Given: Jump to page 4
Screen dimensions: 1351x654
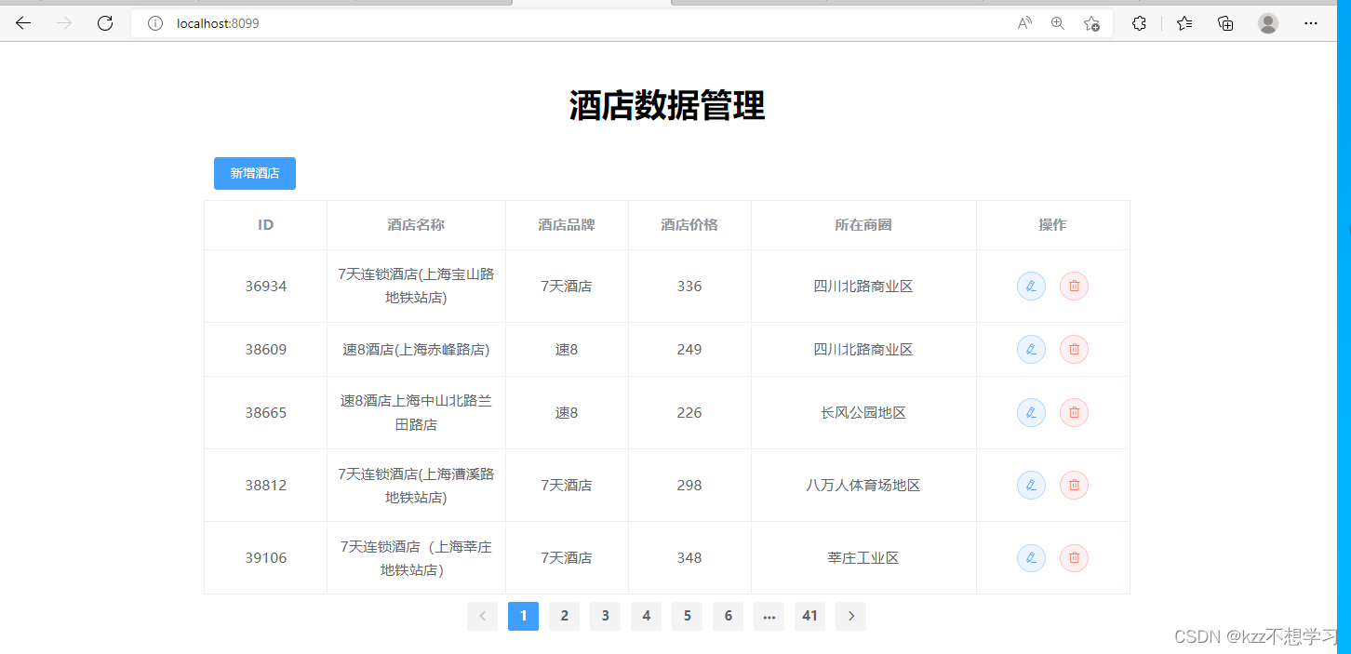Looking at the screenshot, I should coord(646,616).
